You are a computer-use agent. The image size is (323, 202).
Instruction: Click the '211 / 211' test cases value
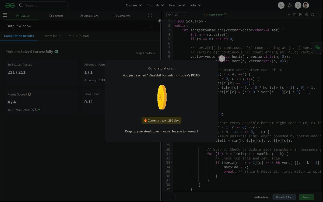point(16,72)
